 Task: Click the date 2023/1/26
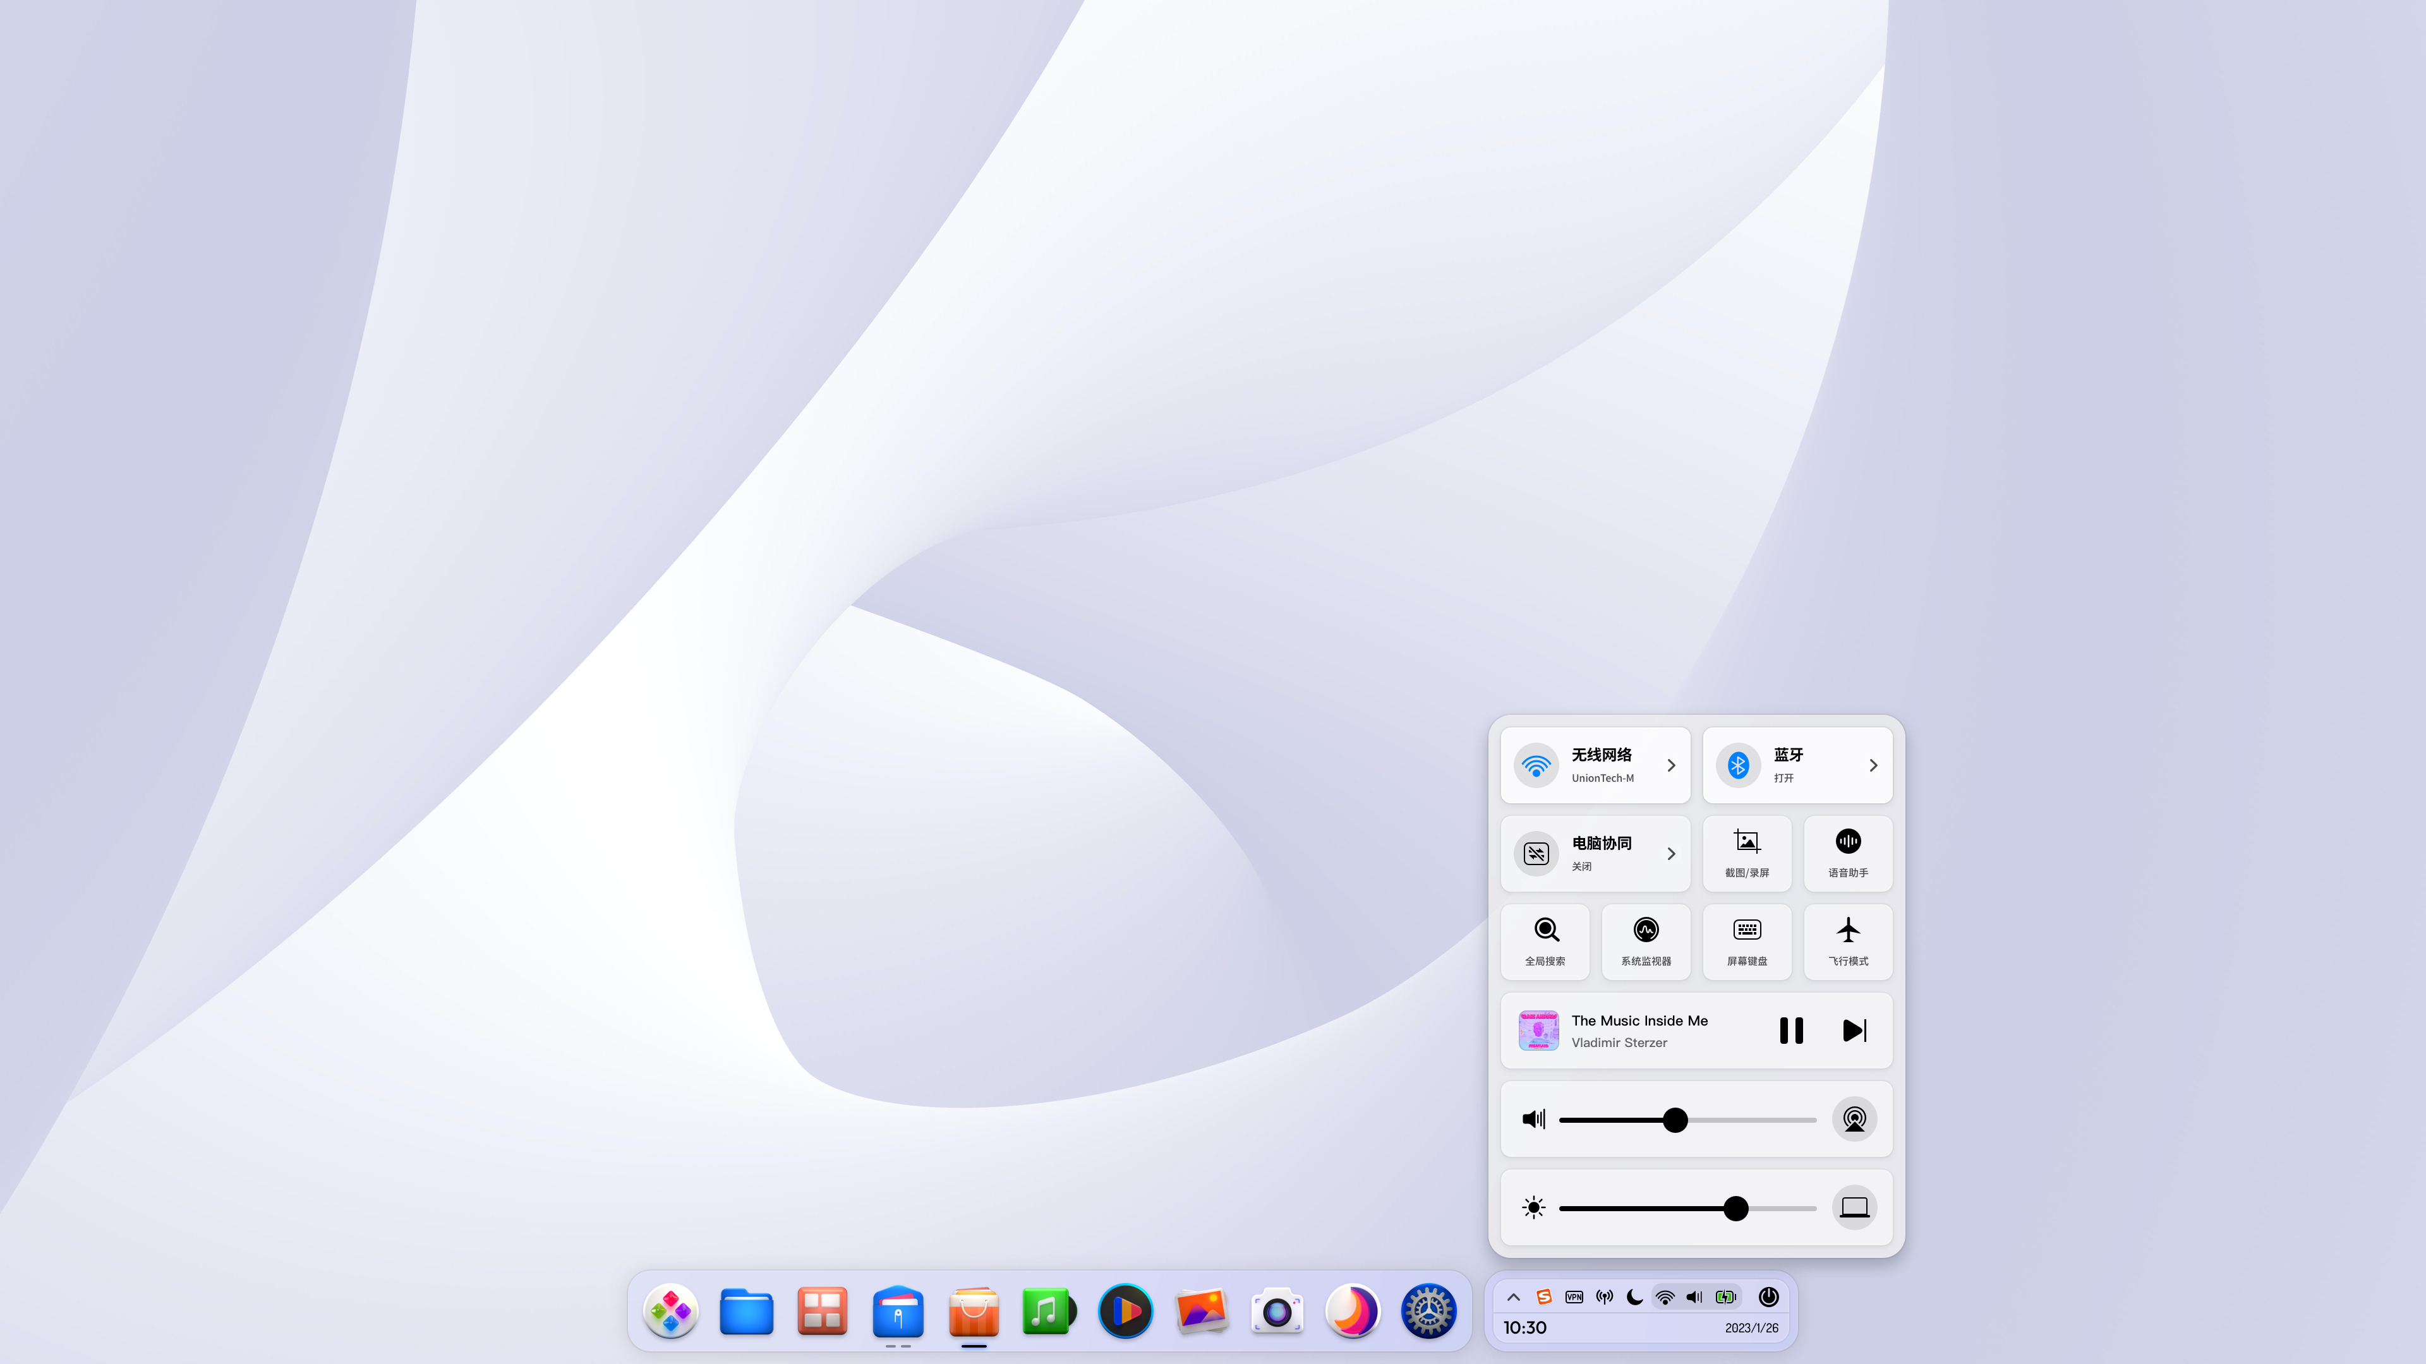click(x=1752, y=1328)
